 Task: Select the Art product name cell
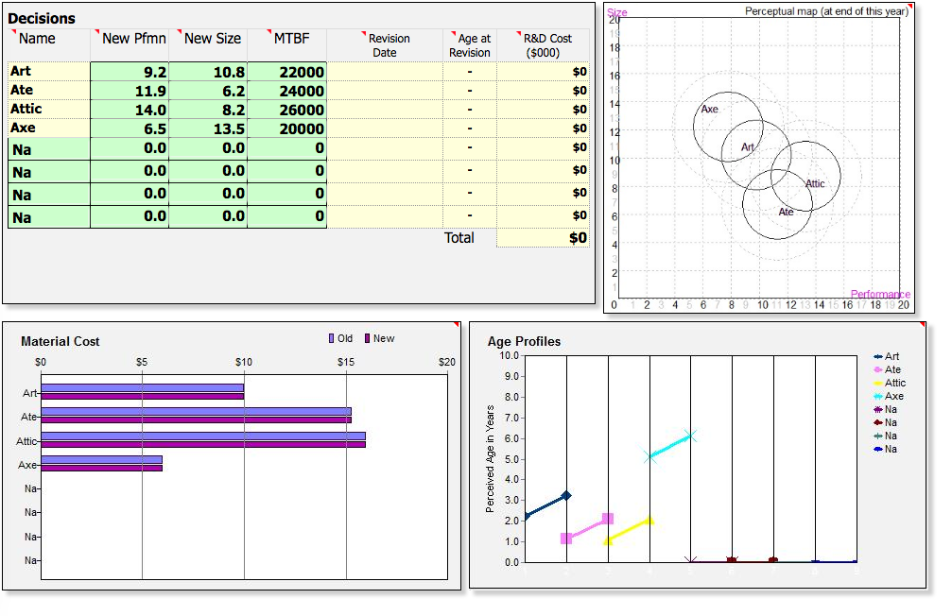point(49,71)
